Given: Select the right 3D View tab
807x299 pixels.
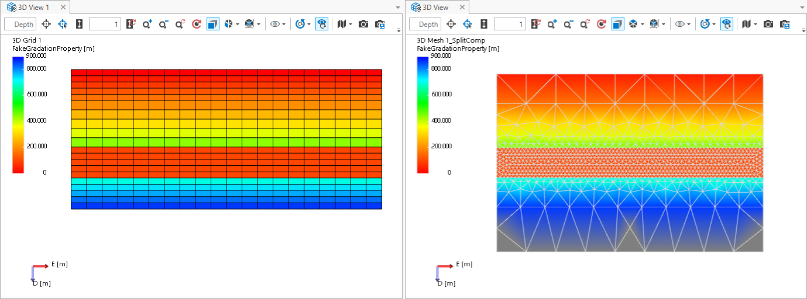Looking at the screenshot, I should (x=437, y=7).
